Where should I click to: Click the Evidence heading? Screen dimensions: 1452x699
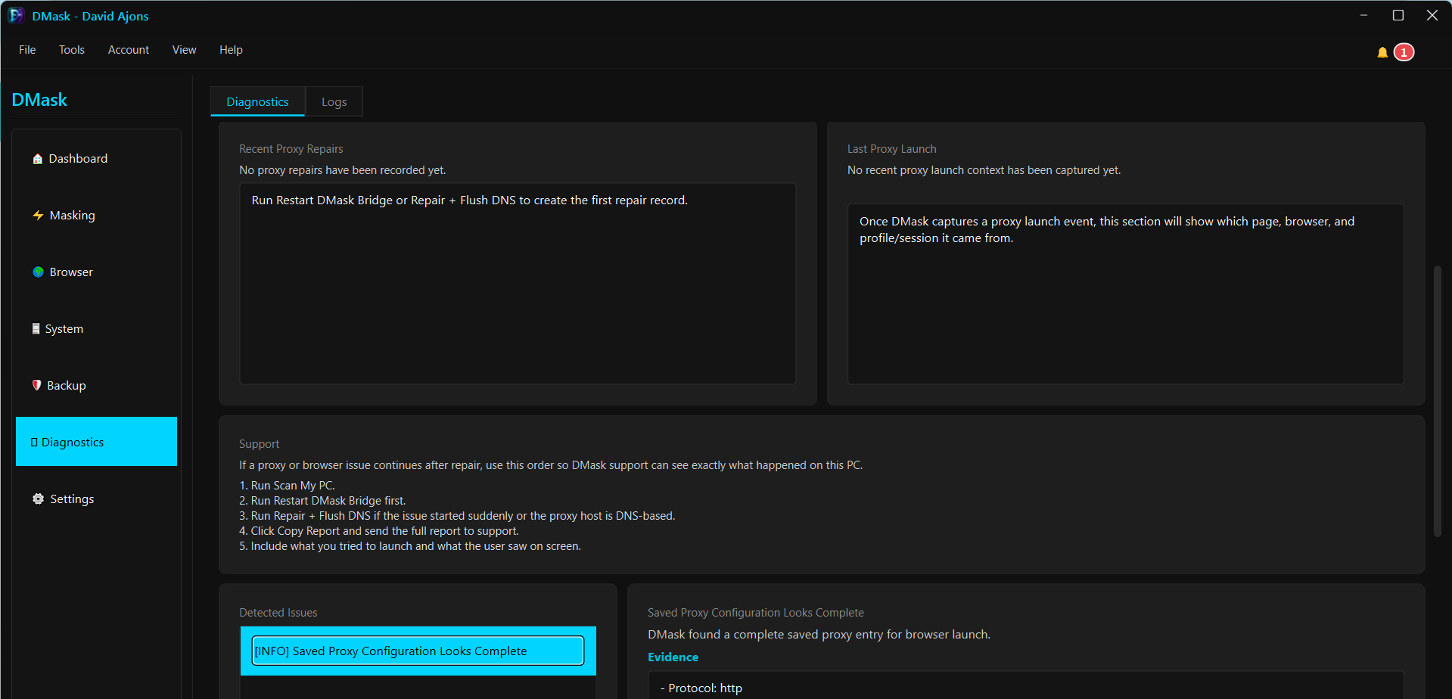[x=673, y=657]
